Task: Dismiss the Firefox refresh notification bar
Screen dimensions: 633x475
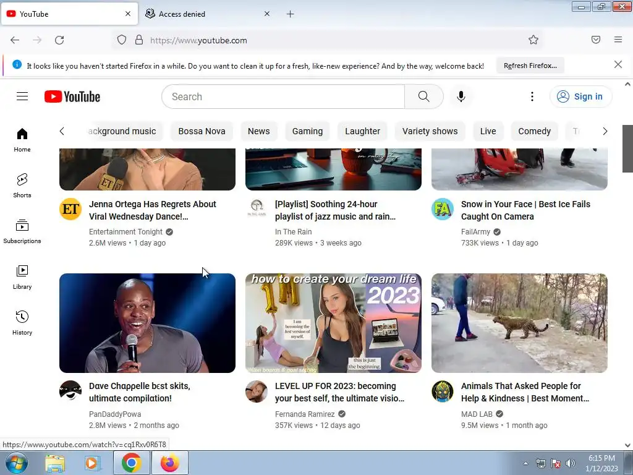Action: coord(618,64)
